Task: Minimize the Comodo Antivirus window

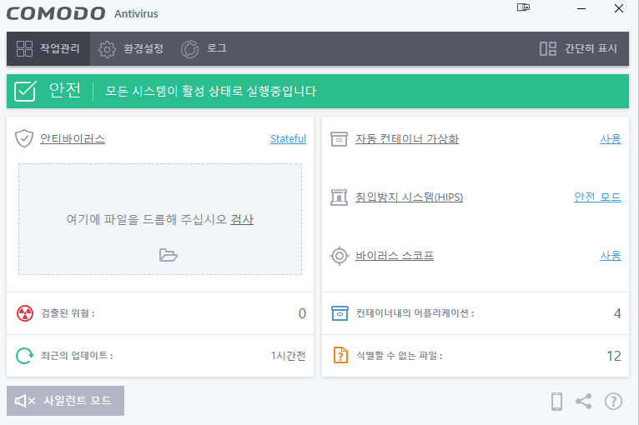Action: tap(581, 8)
